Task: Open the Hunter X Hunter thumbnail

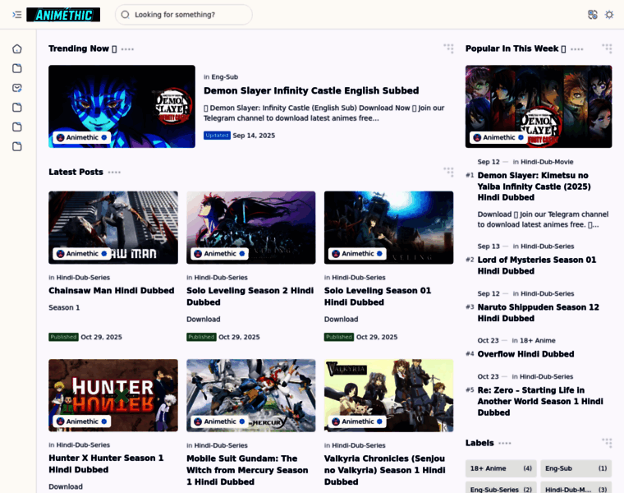Action: [x=113, y=395]
